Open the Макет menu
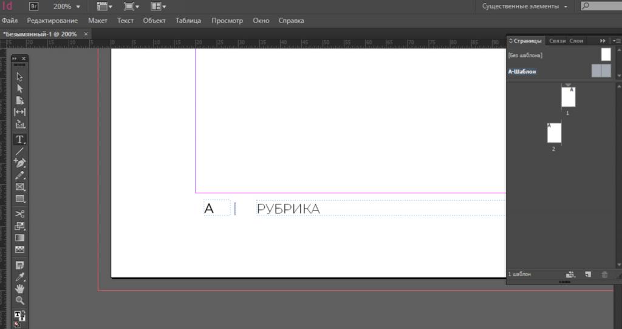This screenshot has height=329, width=622. point(97,21)
